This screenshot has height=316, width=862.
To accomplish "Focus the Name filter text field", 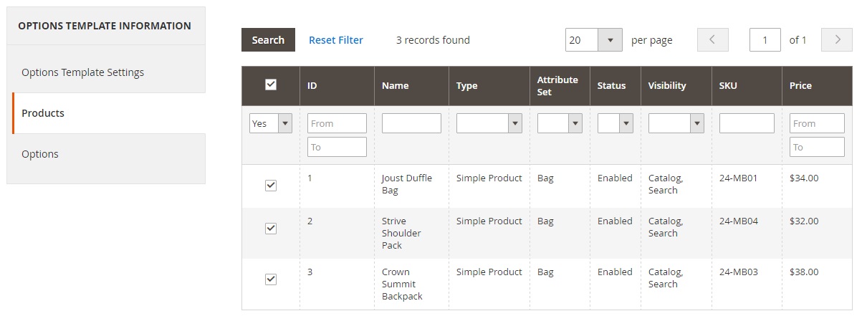I will pyautogui.click(x=411, y=123).
